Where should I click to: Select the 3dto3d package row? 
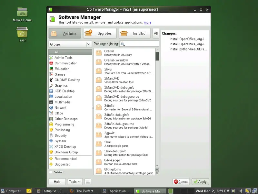(124, 107)
